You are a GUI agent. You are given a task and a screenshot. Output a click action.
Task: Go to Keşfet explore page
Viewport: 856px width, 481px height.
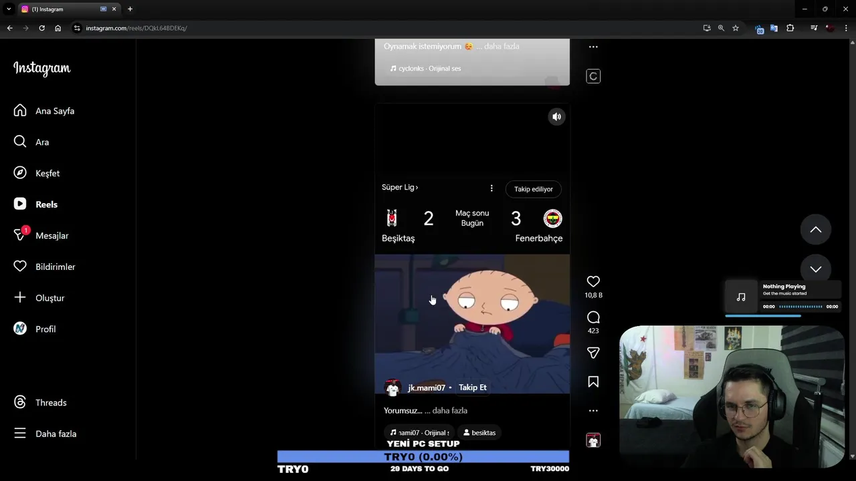(37, 173)
